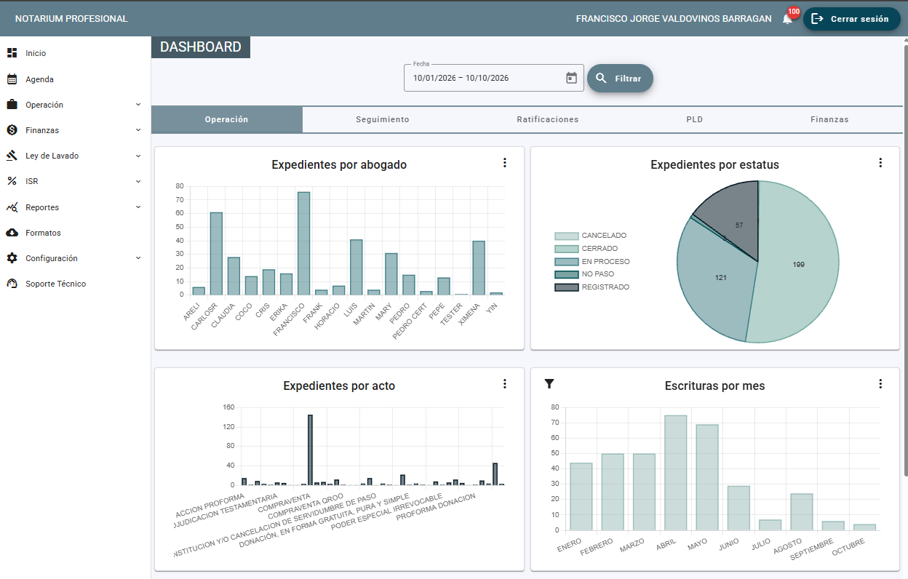Screen dimensions: 908x579
Task: Toggle CERRADO legend swatch in status chart
Action: 567,249
